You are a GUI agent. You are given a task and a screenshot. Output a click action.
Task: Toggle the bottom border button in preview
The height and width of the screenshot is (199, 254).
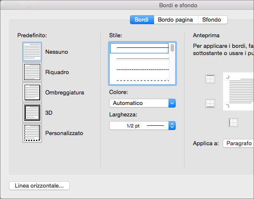(210, 103)
